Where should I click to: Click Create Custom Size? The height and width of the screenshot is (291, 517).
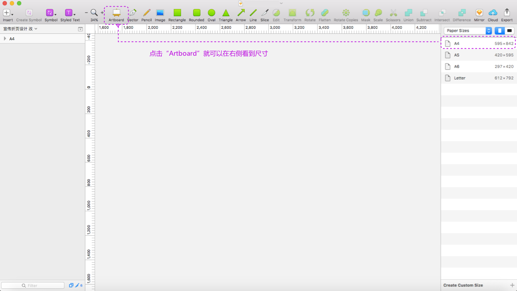click(463, 286)
